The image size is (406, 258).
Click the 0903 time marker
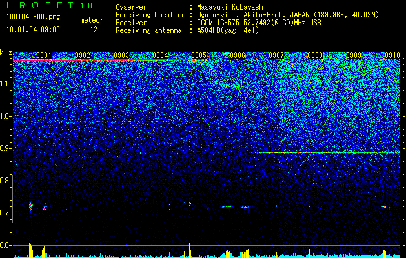(x=121, y=55)
